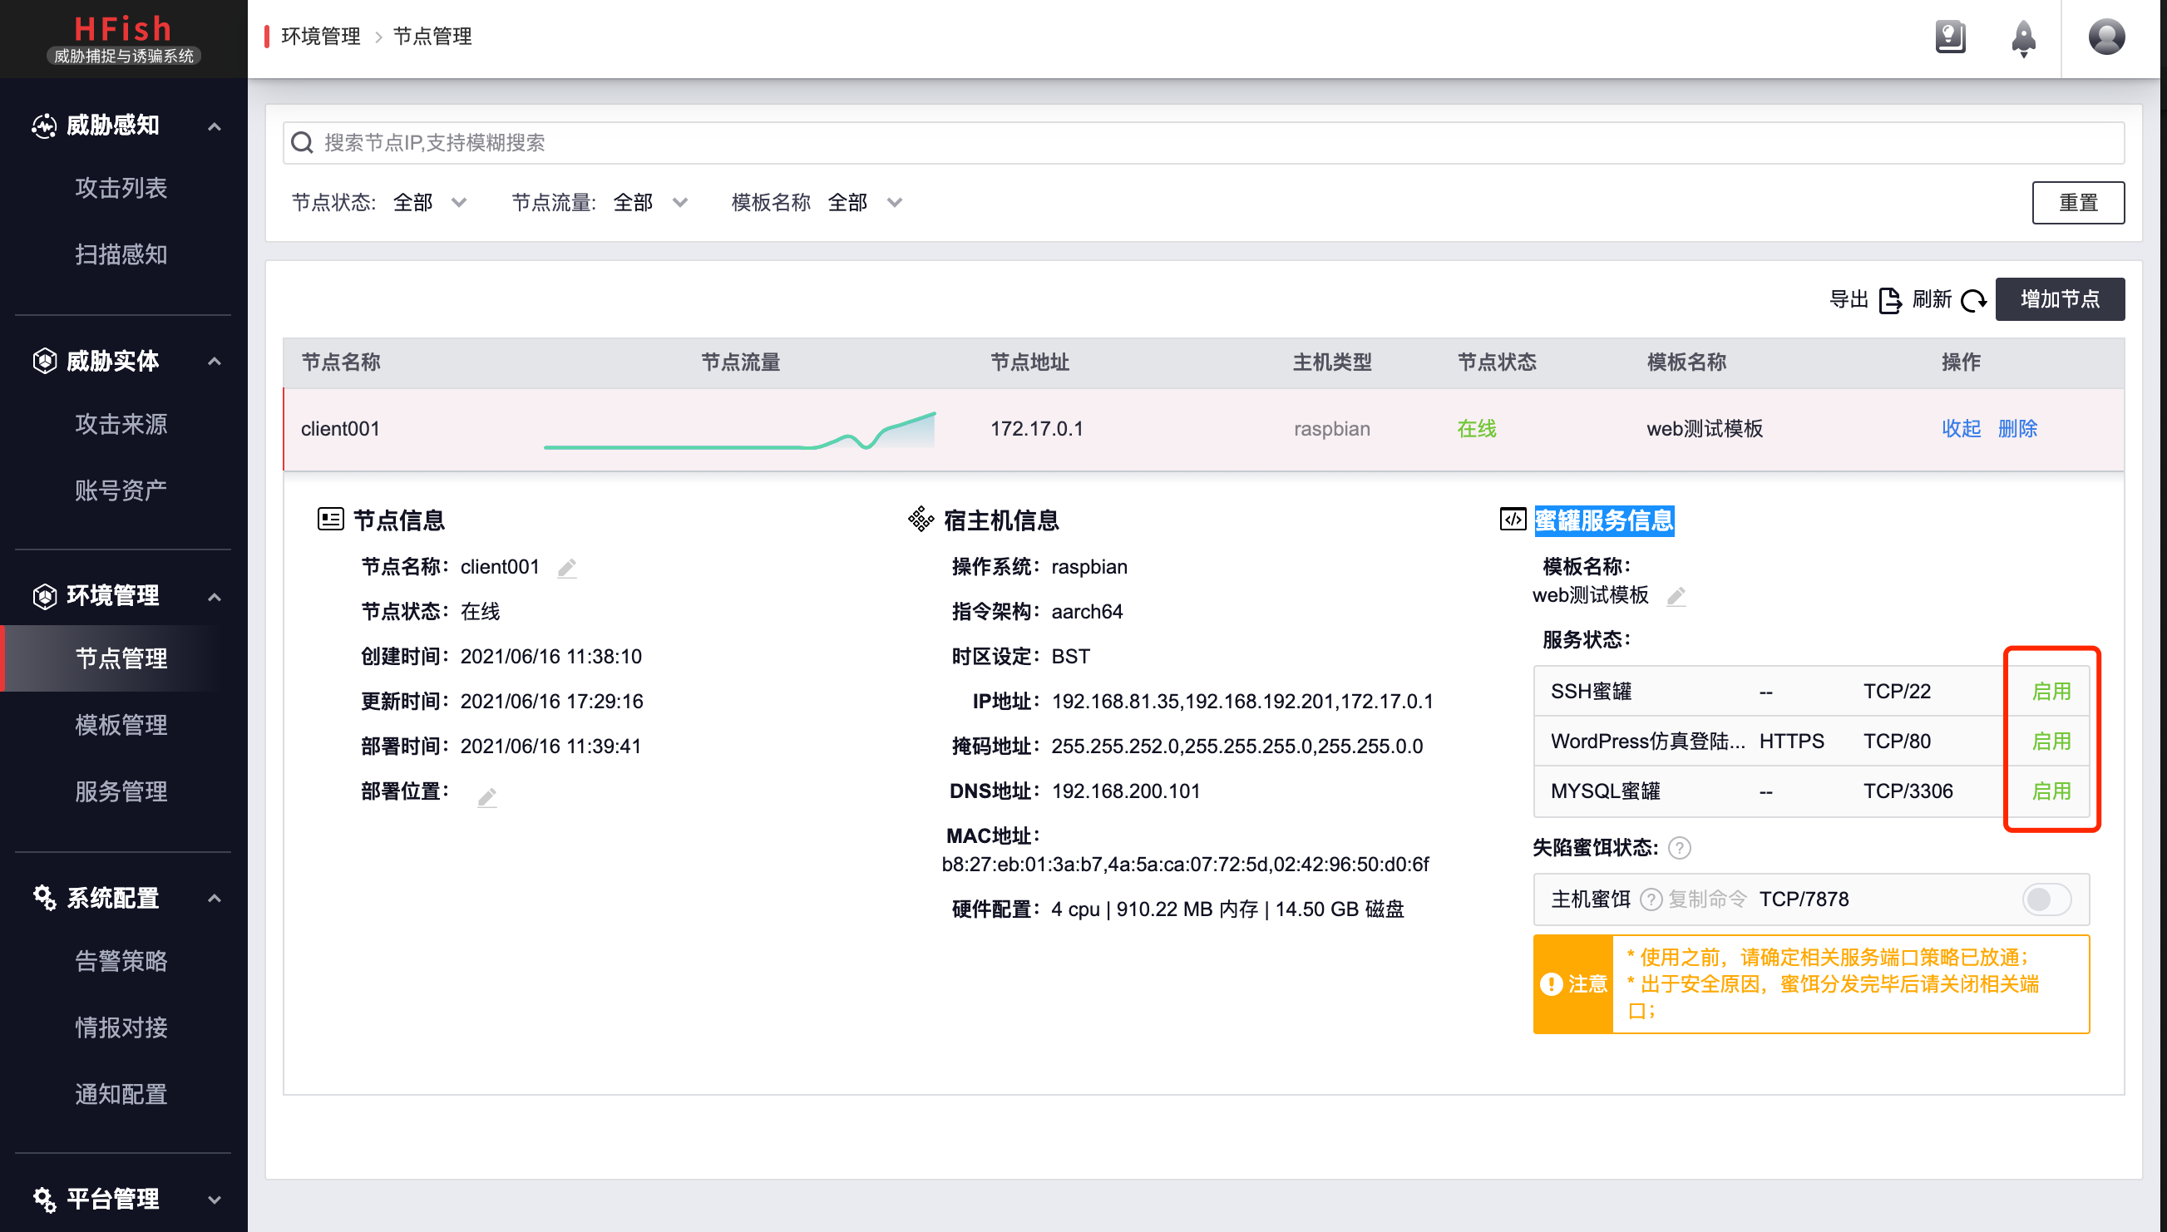Open the 节点流量 filter dropdown
The image size is (2167, 1232).
pyautogui.click(x=649, y=202)
